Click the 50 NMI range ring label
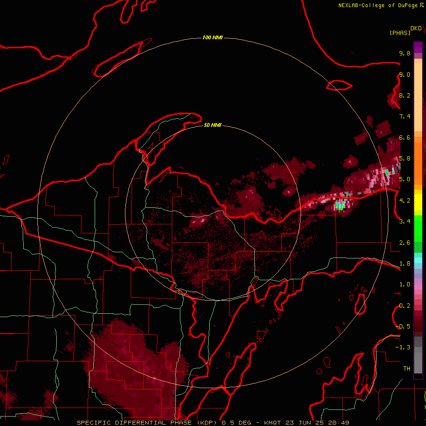The height and width of the screenshot is (426, 426). click(x=213, y=125)
